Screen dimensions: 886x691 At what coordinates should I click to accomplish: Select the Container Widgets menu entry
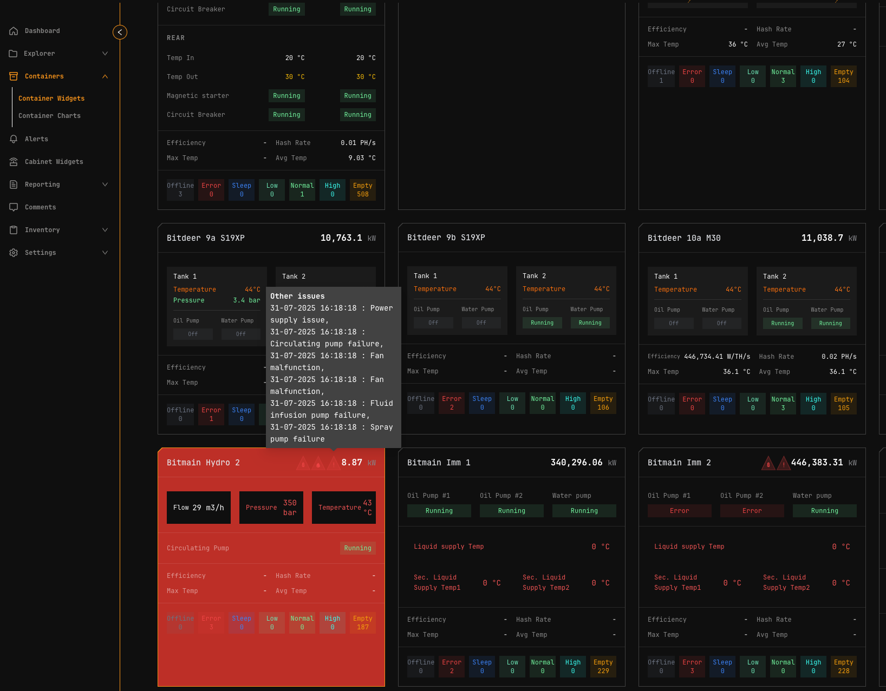51,98
